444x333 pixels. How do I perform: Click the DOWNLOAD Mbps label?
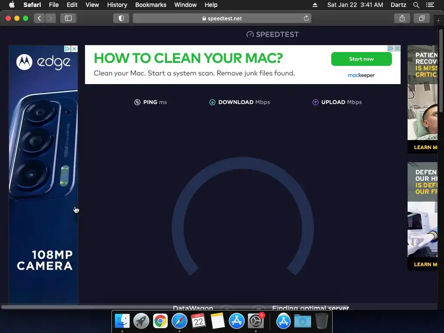click(244, 102)
